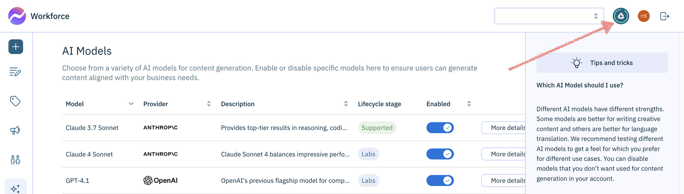Screen dimensions: 684x194
Task: Open the HS user avatar
Action: click(x=644, y=16)
